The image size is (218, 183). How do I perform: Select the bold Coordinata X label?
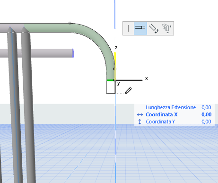tap(162, 114)
